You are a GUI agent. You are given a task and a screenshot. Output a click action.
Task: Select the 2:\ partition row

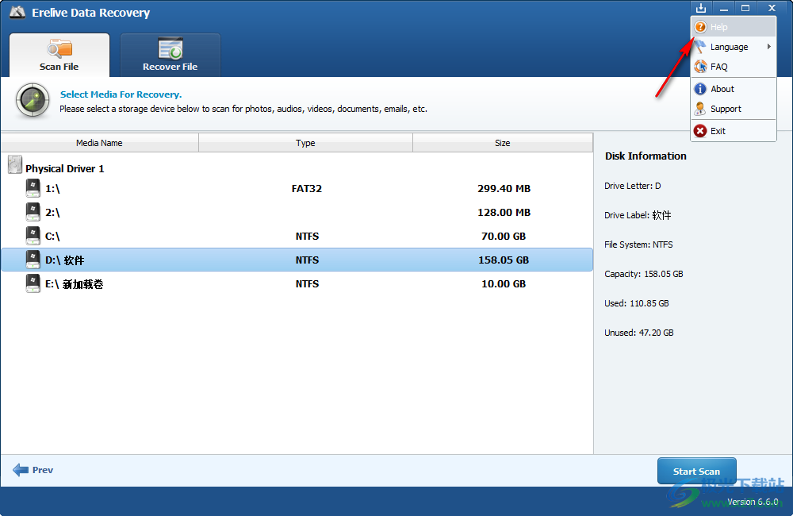point(297,212)
